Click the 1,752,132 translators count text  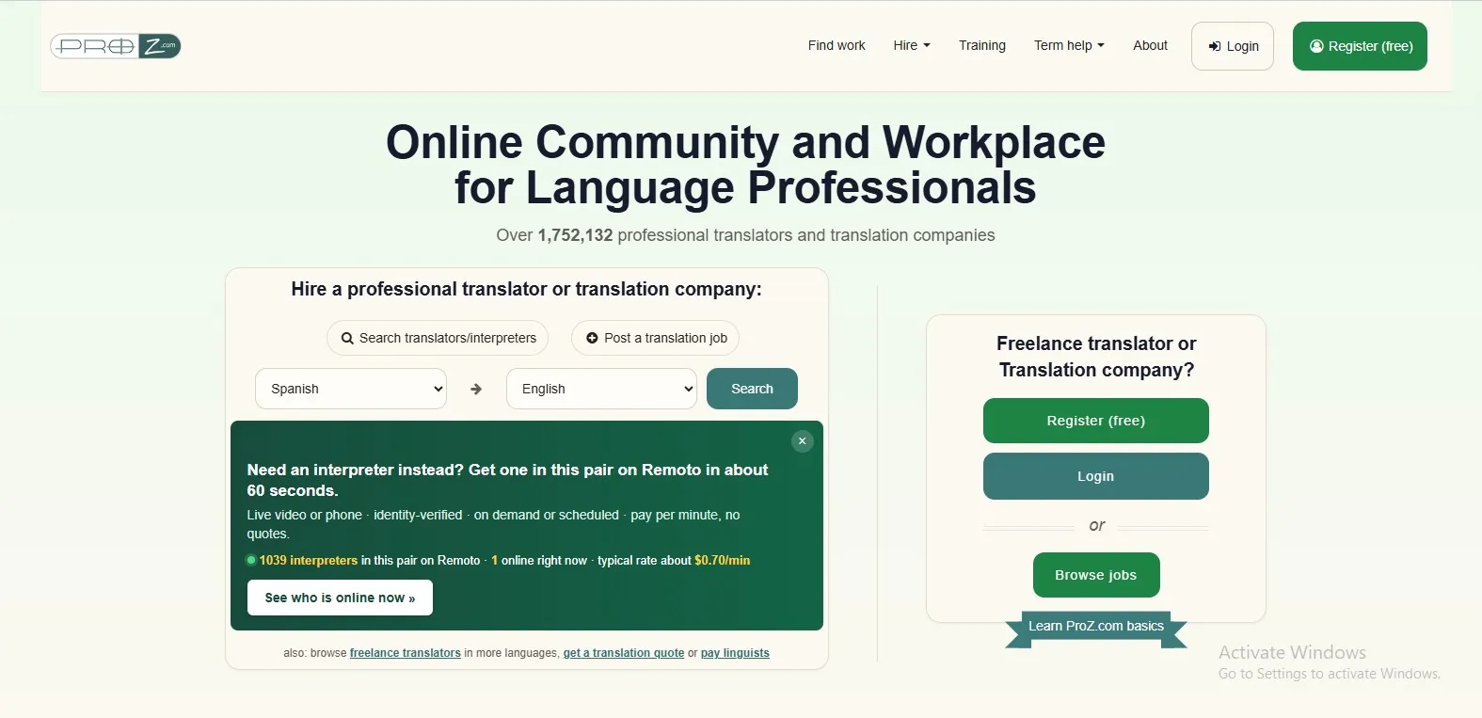coord(575,235)
